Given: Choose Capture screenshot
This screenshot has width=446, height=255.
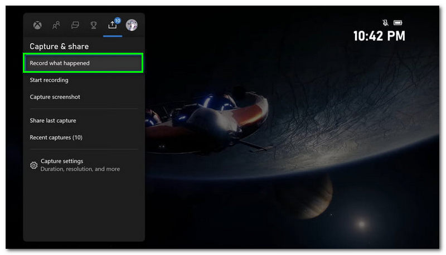Looking at the screenshot, I should pos(83,97).
